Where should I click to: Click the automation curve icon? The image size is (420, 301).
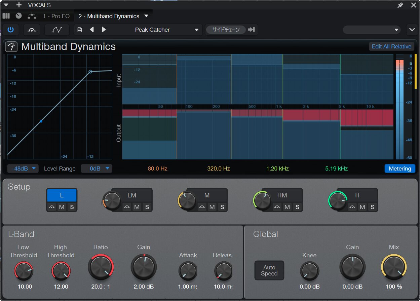point(57,30)
